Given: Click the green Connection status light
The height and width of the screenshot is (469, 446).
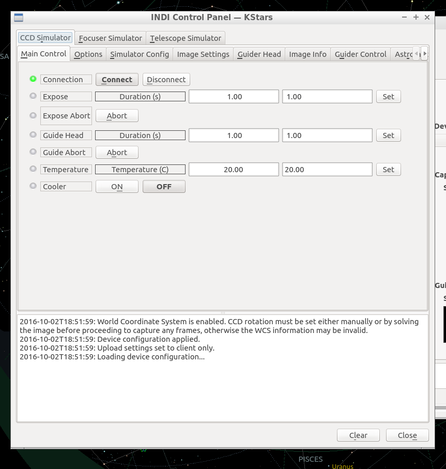Looking at the screenshot, I should coord(33,79).
